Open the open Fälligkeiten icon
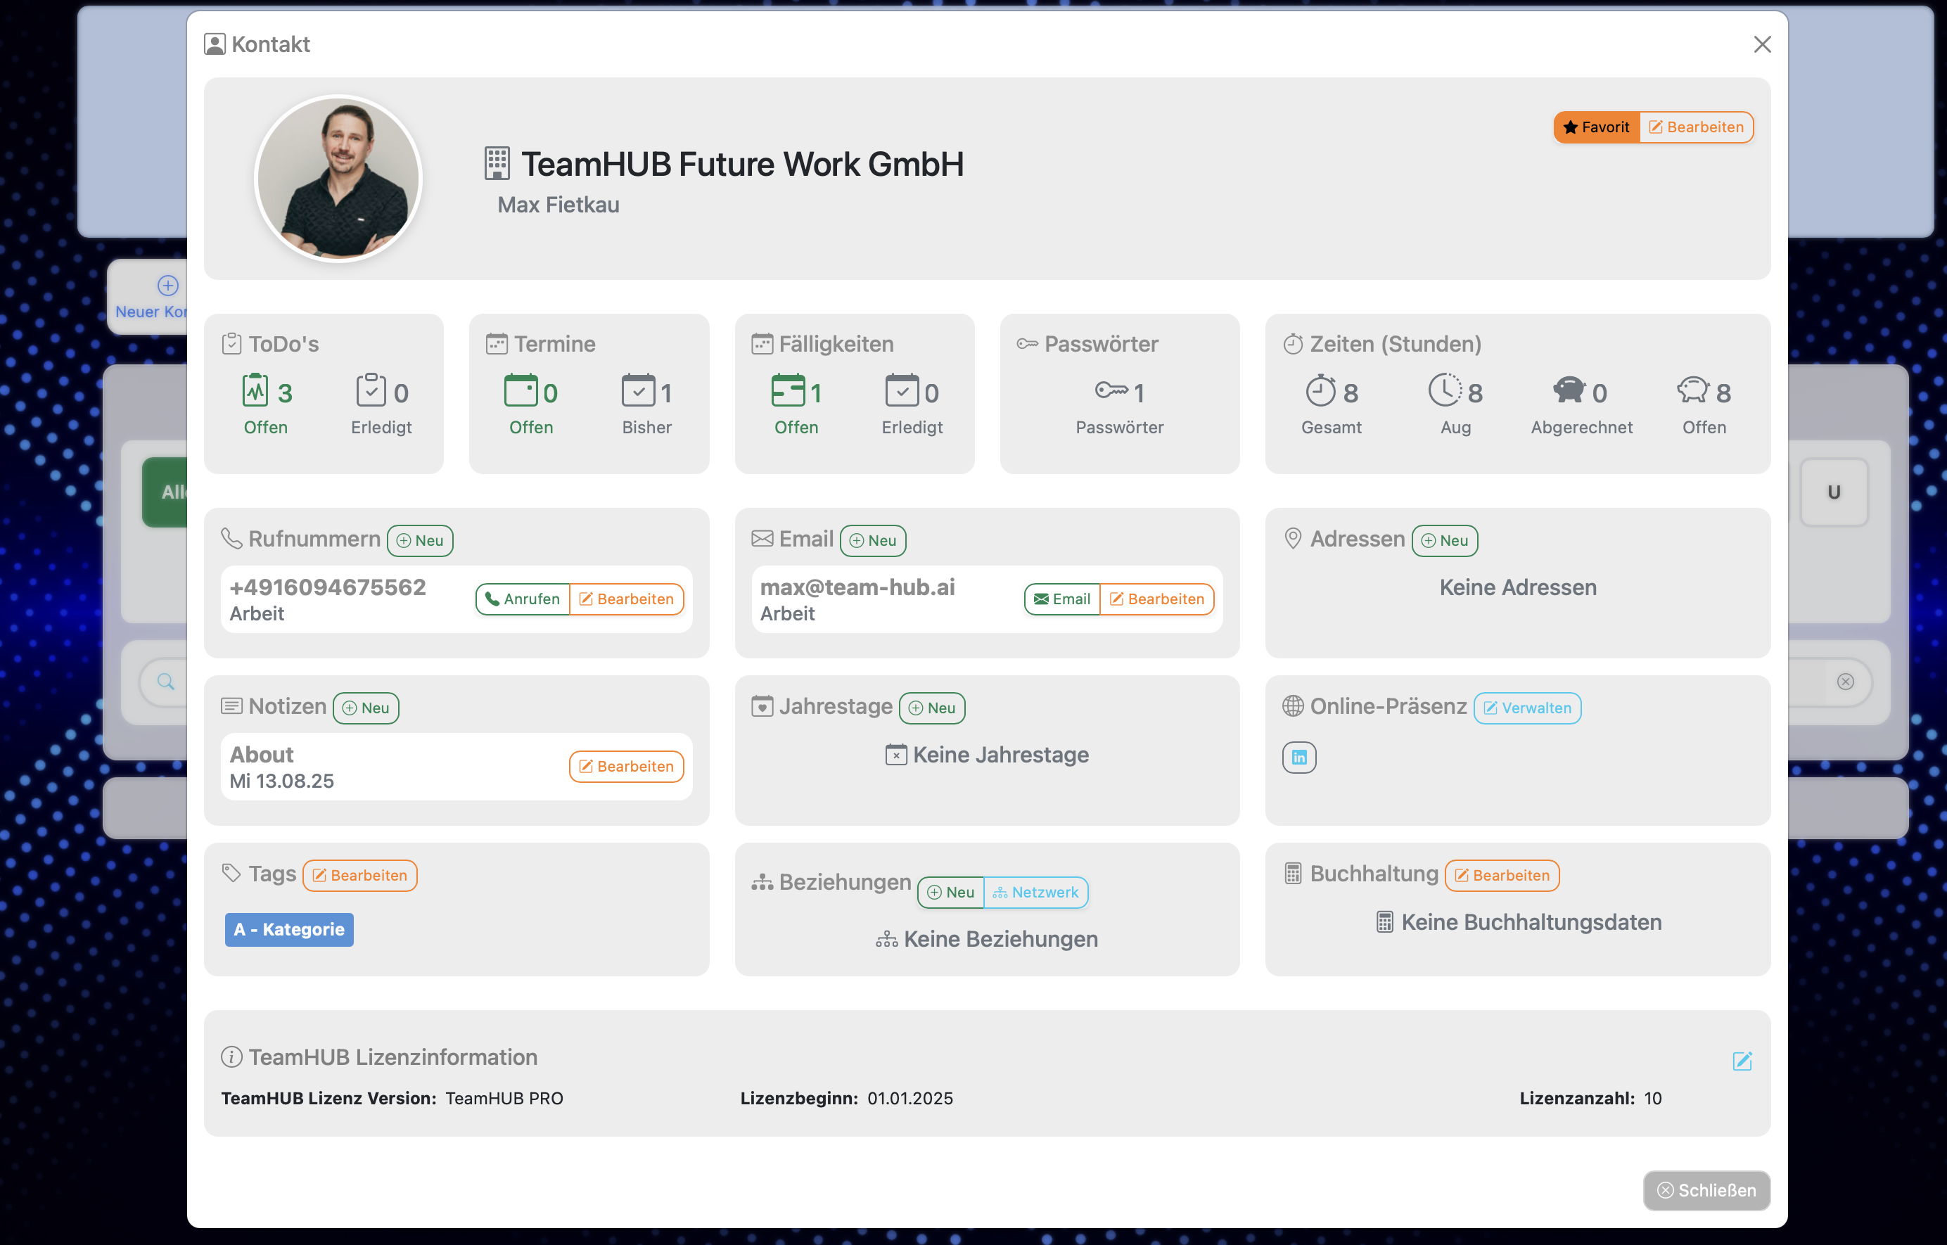The image size is (1947, 1245). pyautogui.click(x=788, y=390)
